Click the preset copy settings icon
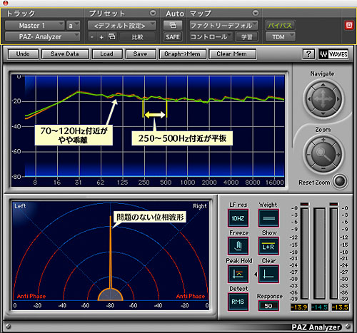Image resolution: width=357 pixels, height=333 pixels. coord(111,37)
